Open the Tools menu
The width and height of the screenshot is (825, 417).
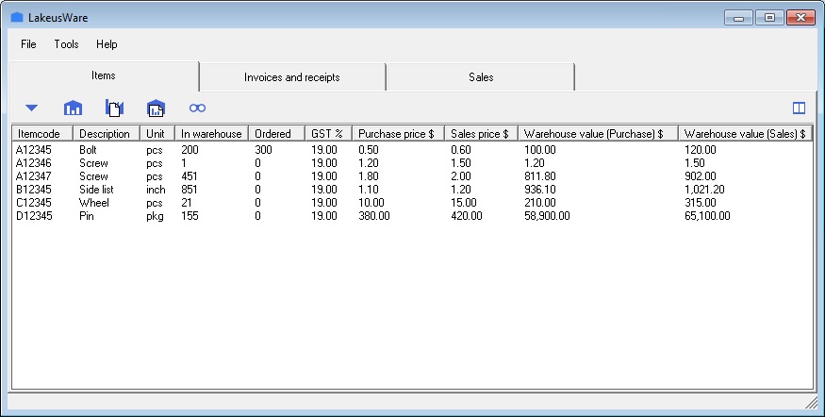(66, 44)
